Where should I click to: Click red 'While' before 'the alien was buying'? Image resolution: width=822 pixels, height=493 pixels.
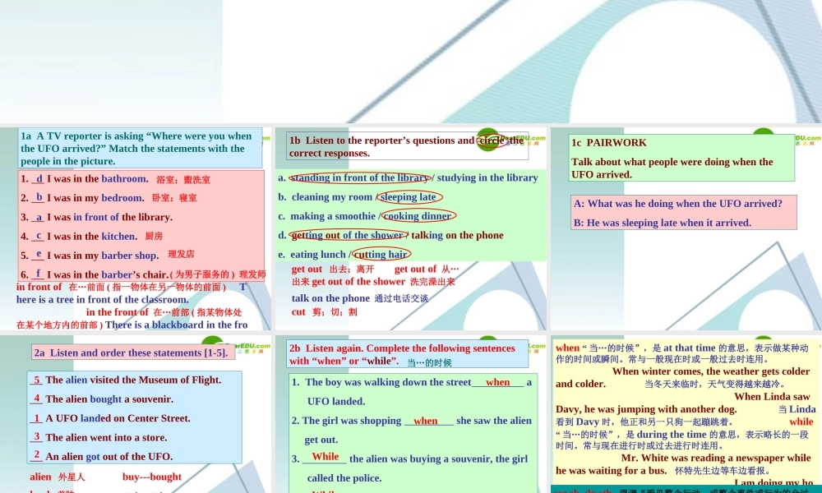tap(325, 456)
